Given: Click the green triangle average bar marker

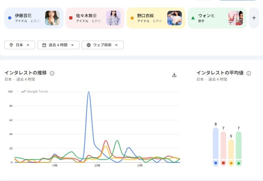Looking at the screenshot, I should click(x=239, y=163).
